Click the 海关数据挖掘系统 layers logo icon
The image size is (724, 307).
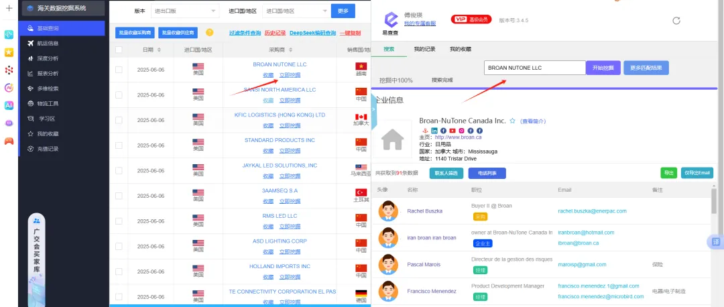30,8
